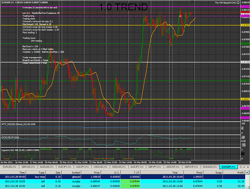The width and height of the screenshot is (250, 189).
Task: Click the EURGBP,H1 symbol title in chart corner
Action: pos(8,2)
